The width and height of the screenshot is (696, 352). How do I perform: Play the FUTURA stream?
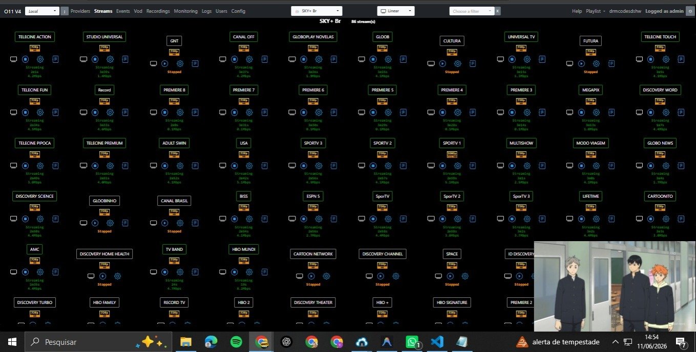pos(582,64)
